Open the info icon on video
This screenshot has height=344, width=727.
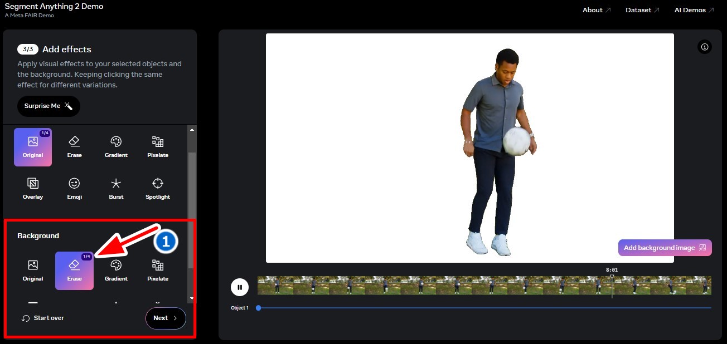coord(705,47)
